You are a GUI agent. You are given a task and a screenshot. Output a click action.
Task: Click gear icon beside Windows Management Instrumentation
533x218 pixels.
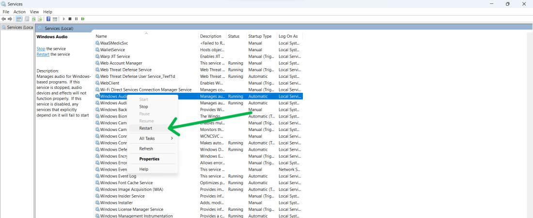[x=97, y=216]
